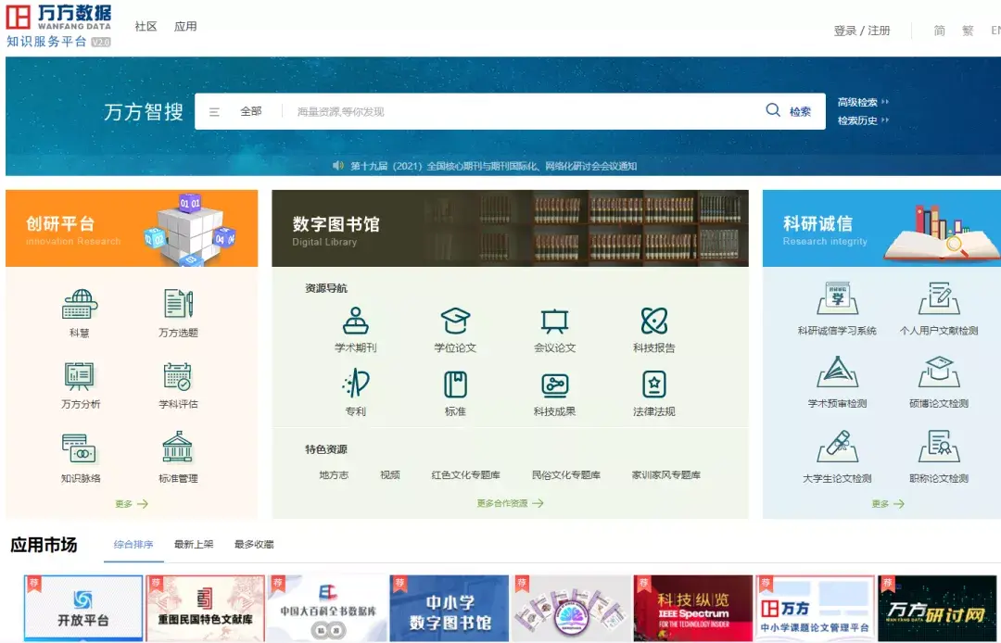Viewport: 1001px width, 643px height.
Task: Open the 万方研讨网 app card
Action: (x=937, y=609)
